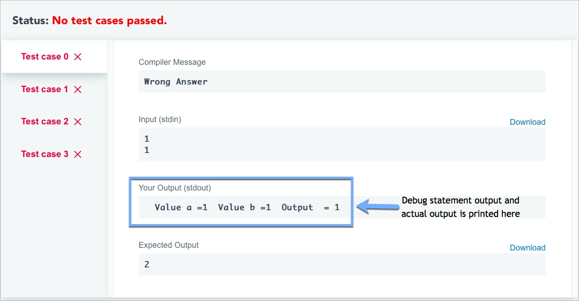Click the blue arrow pointing at Your Output
Image resolution: width=579 pixels, height=301 pixels.
pos(378,207)
